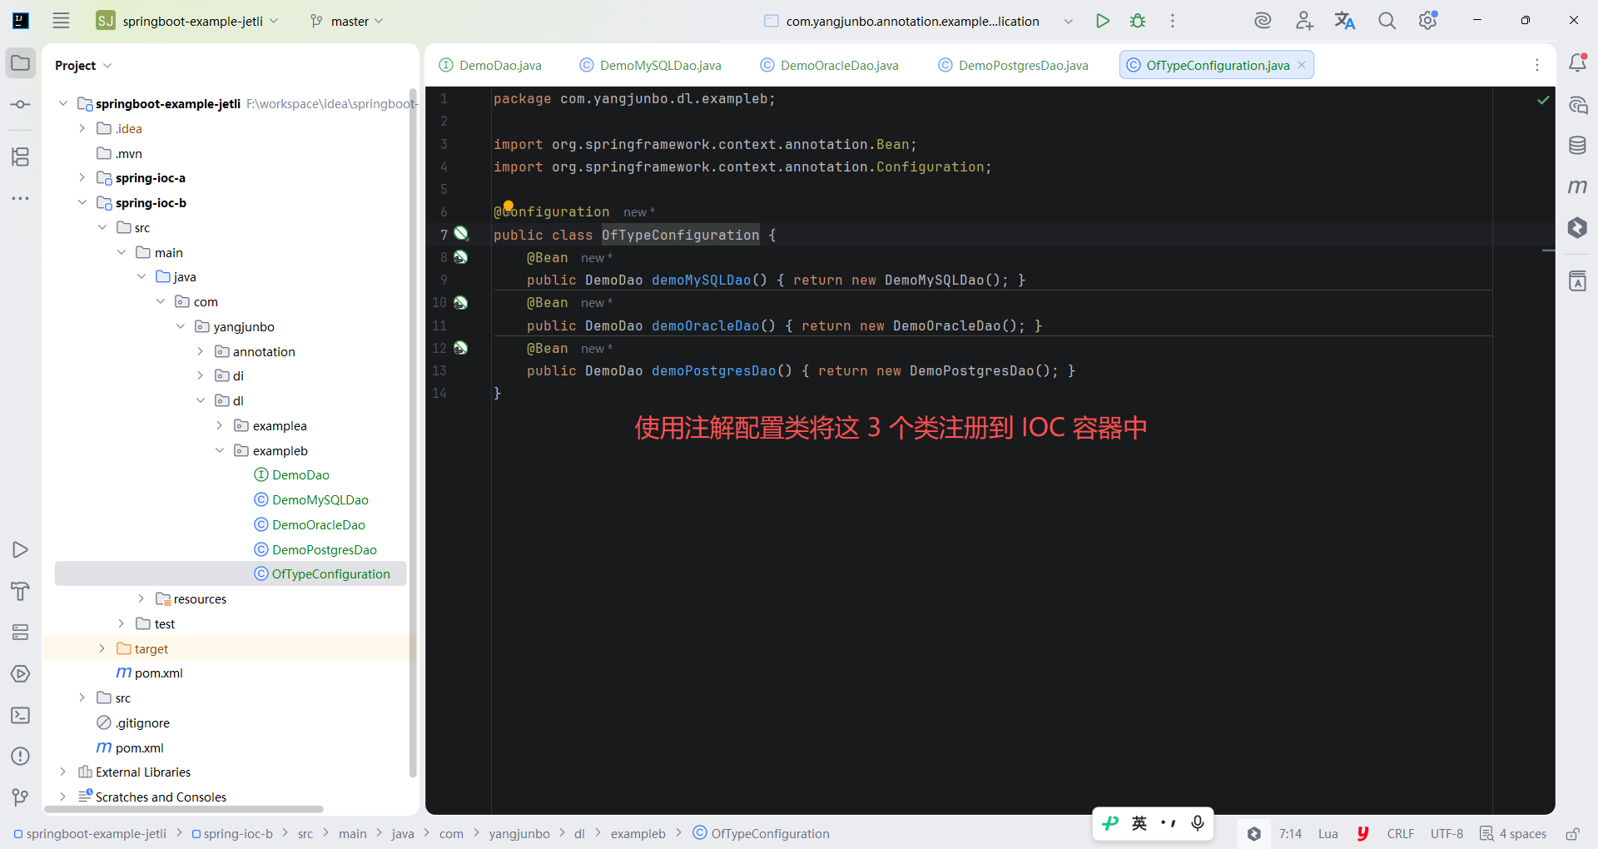
Task: Open the Build hammer tool window
Action: [x=21, y=591]
